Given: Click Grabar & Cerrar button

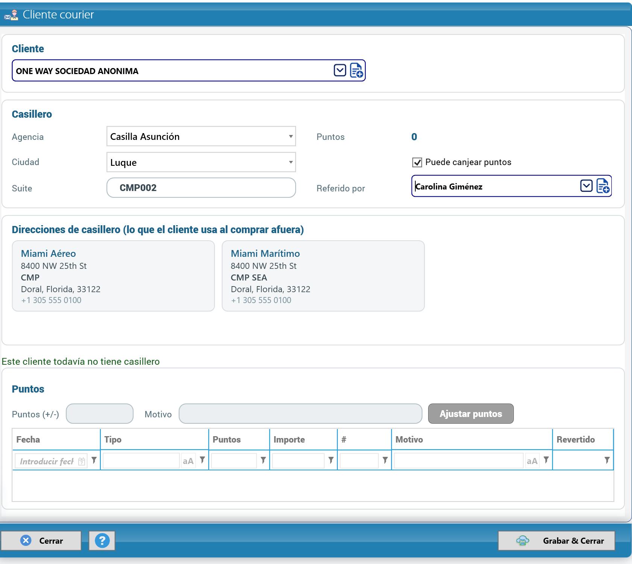Looking at the screenshot, I should pos(556,541).
